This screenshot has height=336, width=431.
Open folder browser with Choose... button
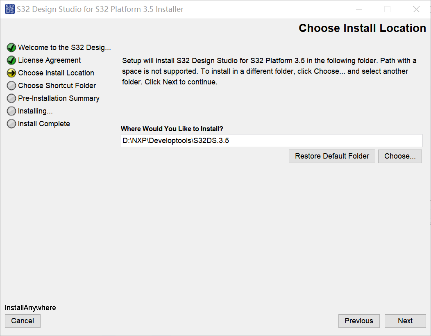coord(400,156)
